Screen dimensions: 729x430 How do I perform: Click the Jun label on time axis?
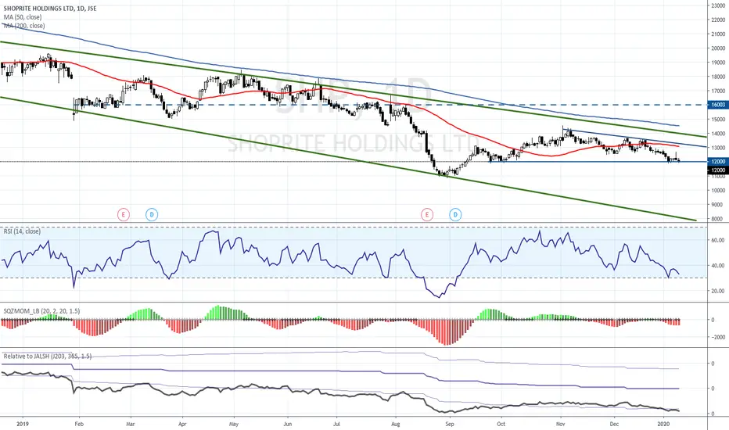(287, 424)
